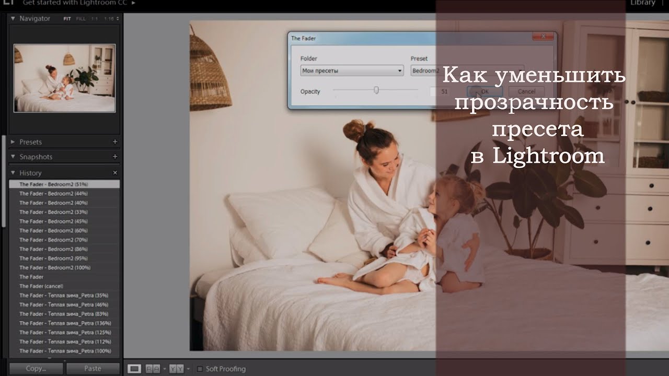Switch to Loupe view icon
669x376 pixels.
134,369
